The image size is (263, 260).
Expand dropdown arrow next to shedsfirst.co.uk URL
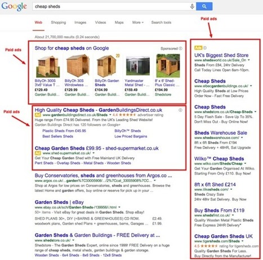pos(233,215)
